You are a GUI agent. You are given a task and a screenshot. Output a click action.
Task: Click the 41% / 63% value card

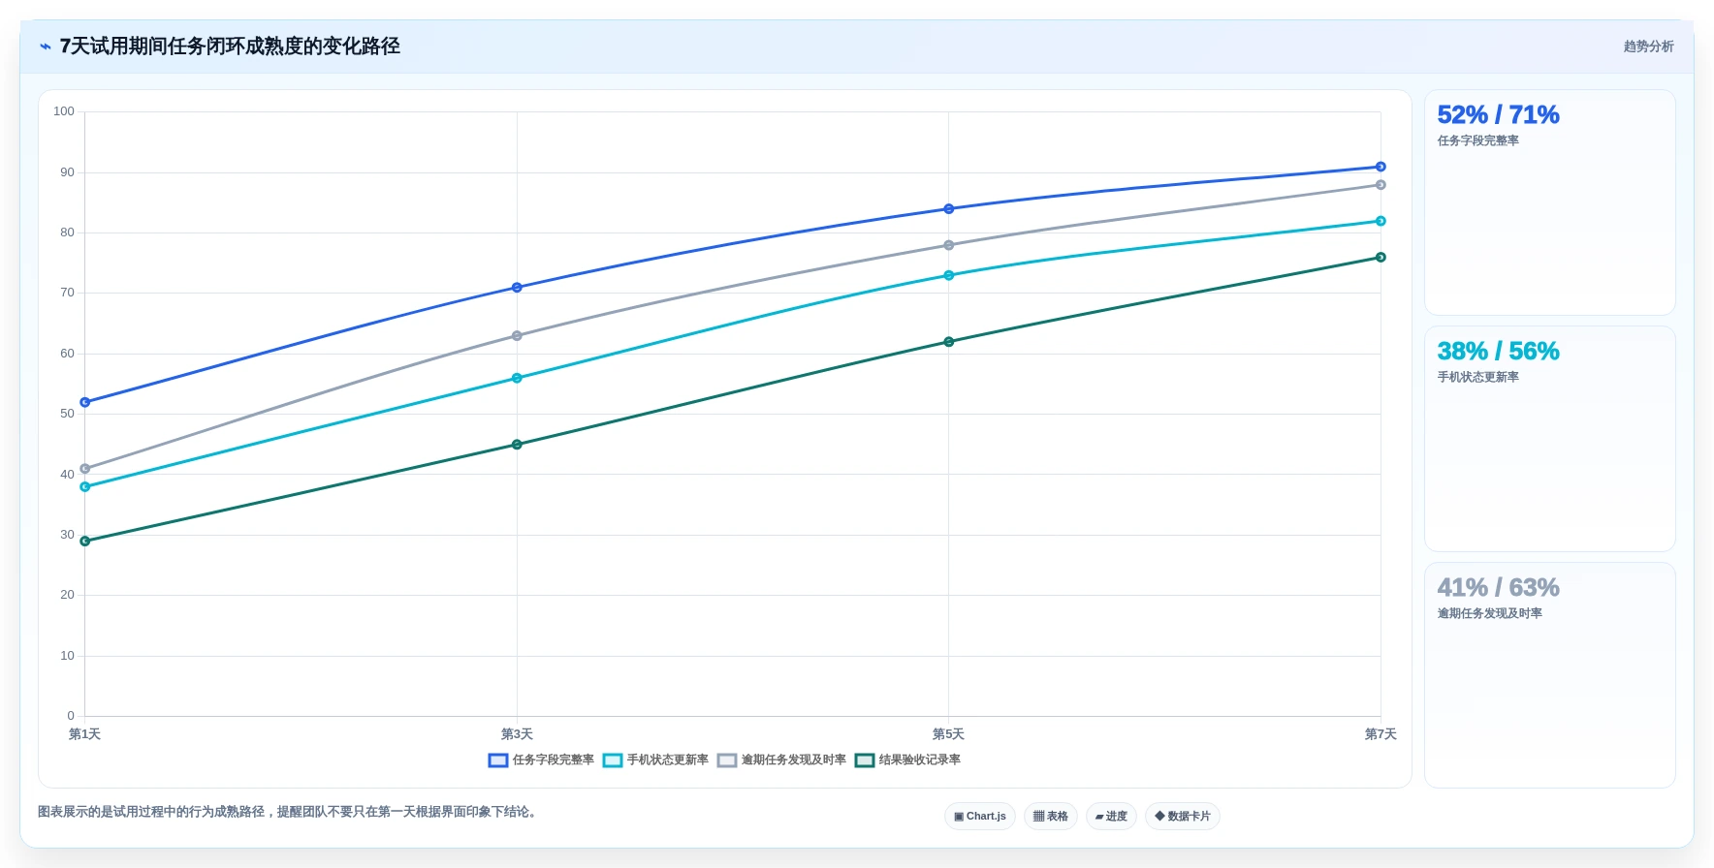(x=1550, y=675)
